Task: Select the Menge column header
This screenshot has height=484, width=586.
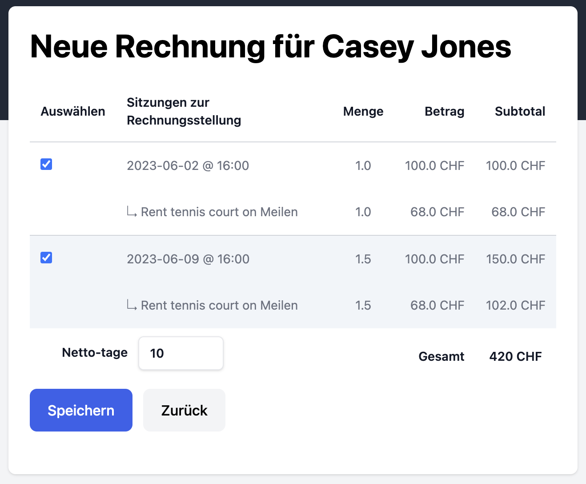Action: (x=363, y=111)
